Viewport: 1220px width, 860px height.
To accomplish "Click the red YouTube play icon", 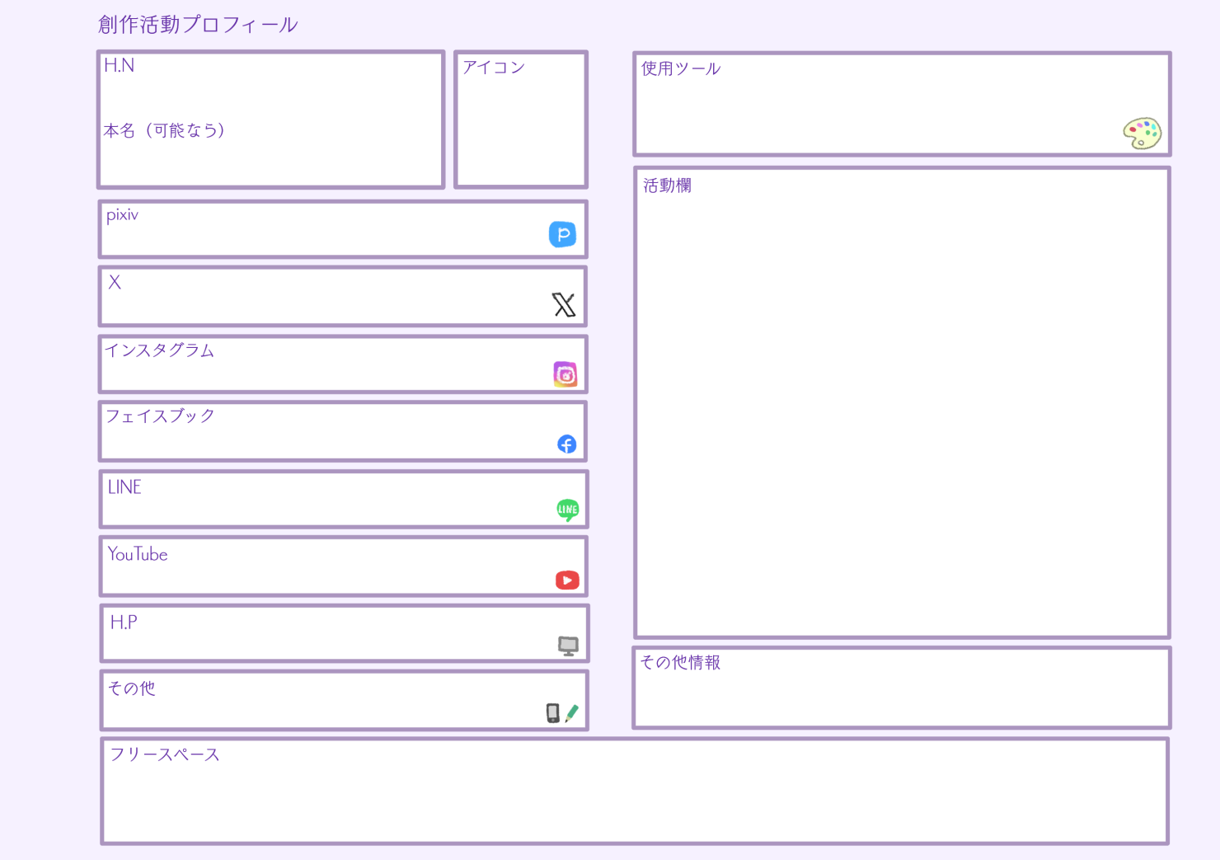I will [x=567, y=580].
